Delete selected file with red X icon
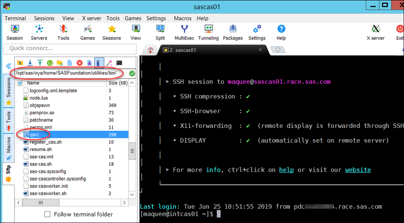Screen dimensions: 404x223 (80, 63)
